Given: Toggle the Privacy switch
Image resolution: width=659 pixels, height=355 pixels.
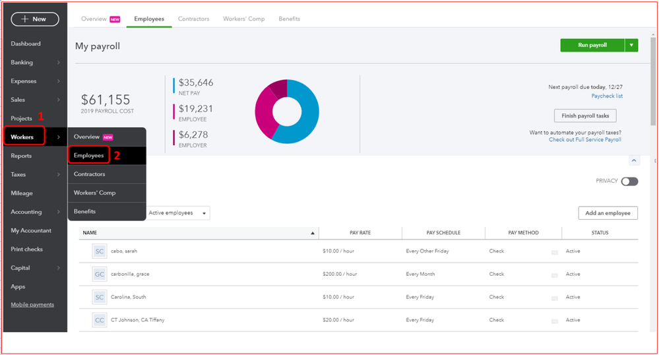Looking at the screenshot, I should 629,181.
